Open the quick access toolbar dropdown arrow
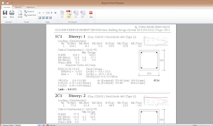The width and height of the screenshot is (213, 126). (x=12, y=3)
